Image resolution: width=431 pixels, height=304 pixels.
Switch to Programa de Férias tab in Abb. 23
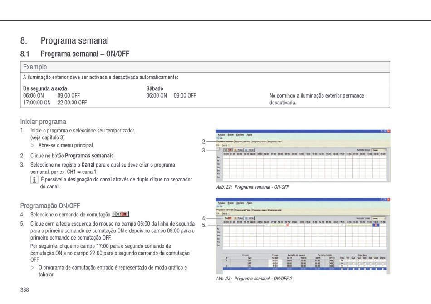pyautogui.click(x=243, y=210)
